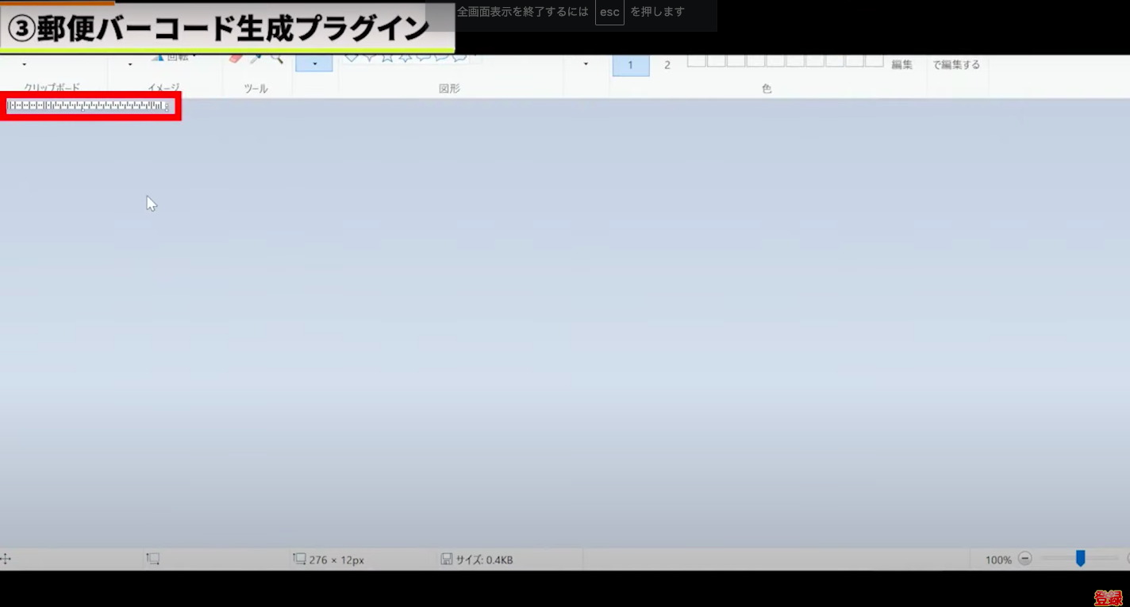
Task: Expand the Clipboard paste dropdown arrow
Action: point(24,64)
